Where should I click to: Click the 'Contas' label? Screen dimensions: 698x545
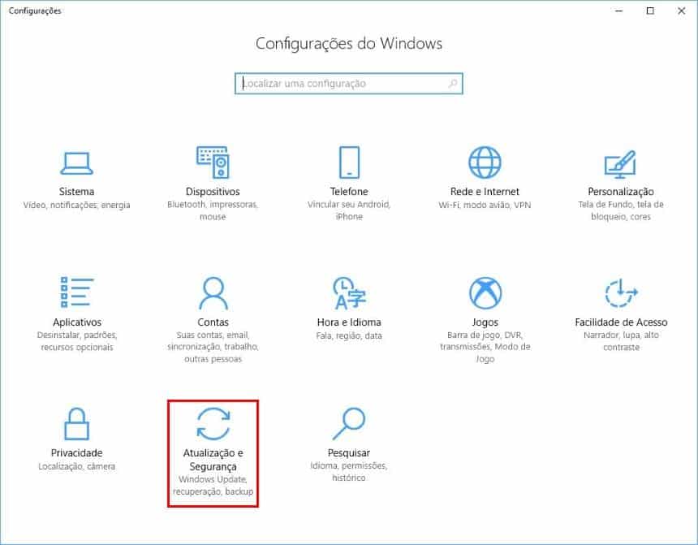click(213, 322)
